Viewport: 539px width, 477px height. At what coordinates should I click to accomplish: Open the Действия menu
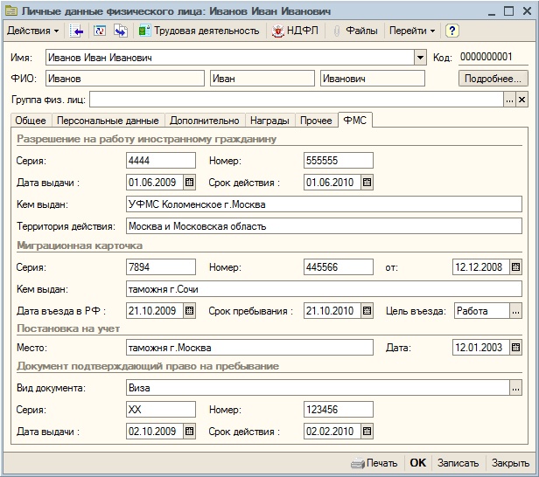(32, 31)
